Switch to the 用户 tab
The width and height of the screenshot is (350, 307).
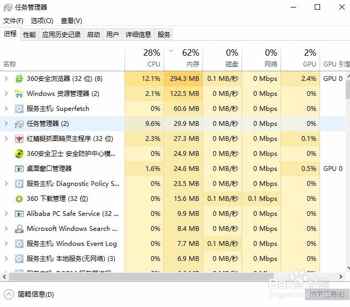tap(113, 34)
